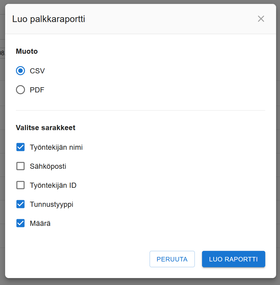Click the Muoto section heading
The height and width of the screenshot is (285, 280).
pos(26,51)
